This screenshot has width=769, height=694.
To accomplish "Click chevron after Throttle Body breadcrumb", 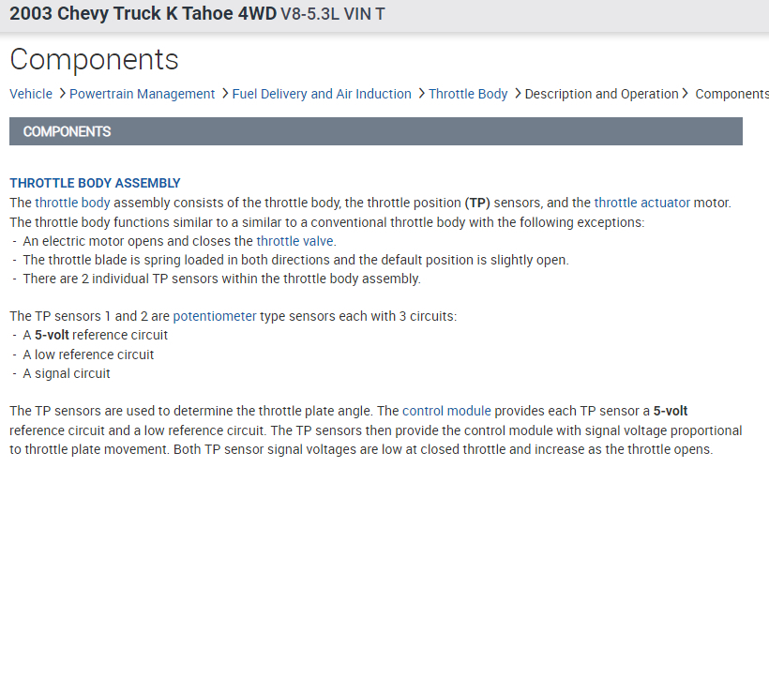I will coord(518,93).
